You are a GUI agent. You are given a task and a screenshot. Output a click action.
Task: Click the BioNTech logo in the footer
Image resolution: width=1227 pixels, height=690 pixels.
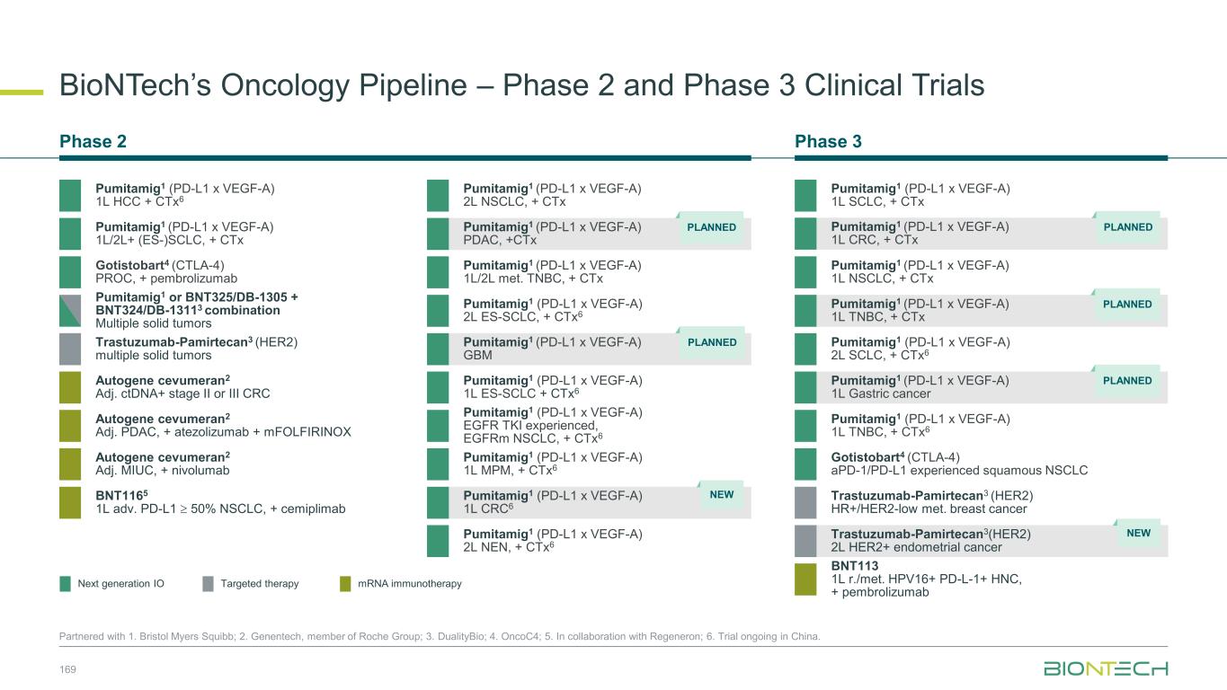coord(1106,668)
